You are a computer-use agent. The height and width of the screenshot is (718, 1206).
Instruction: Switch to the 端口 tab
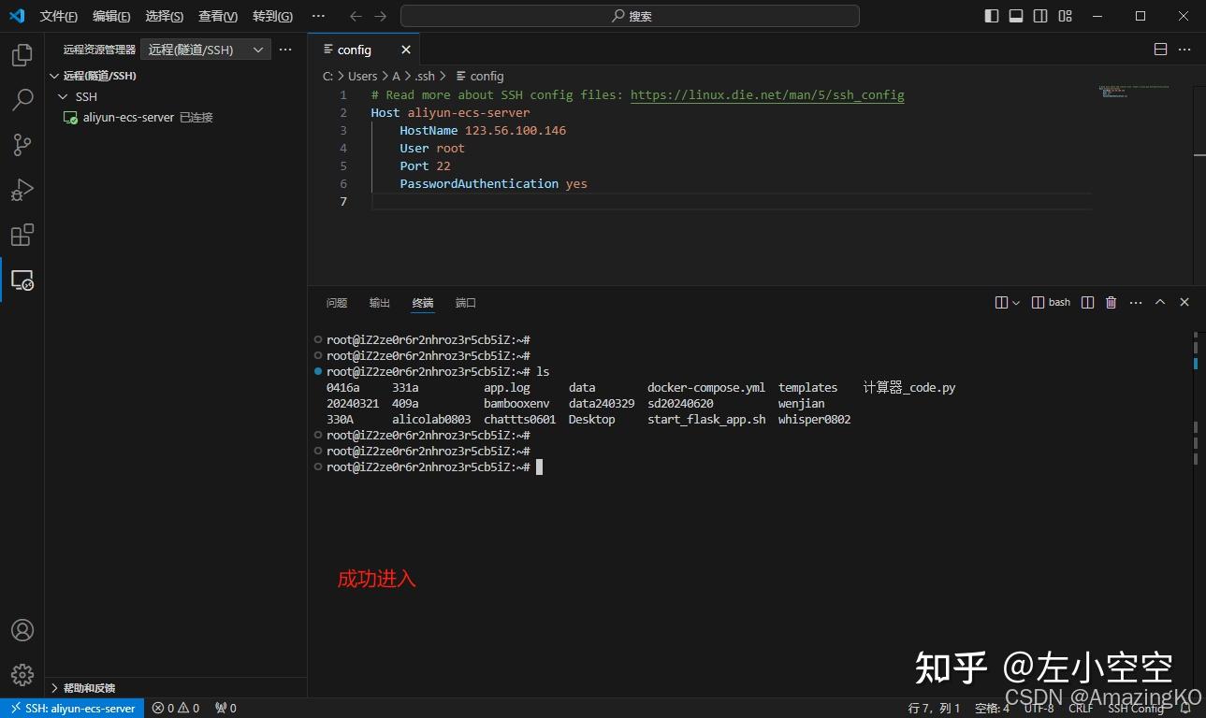point(465,302)
